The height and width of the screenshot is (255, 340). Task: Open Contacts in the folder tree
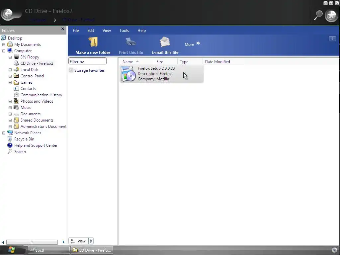pyautogui.click(x=28, y=88)
